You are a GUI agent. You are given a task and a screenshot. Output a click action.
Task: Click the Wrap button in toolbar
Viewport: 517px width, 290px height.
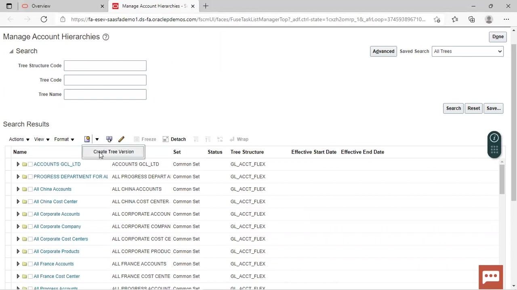[239, 139]
